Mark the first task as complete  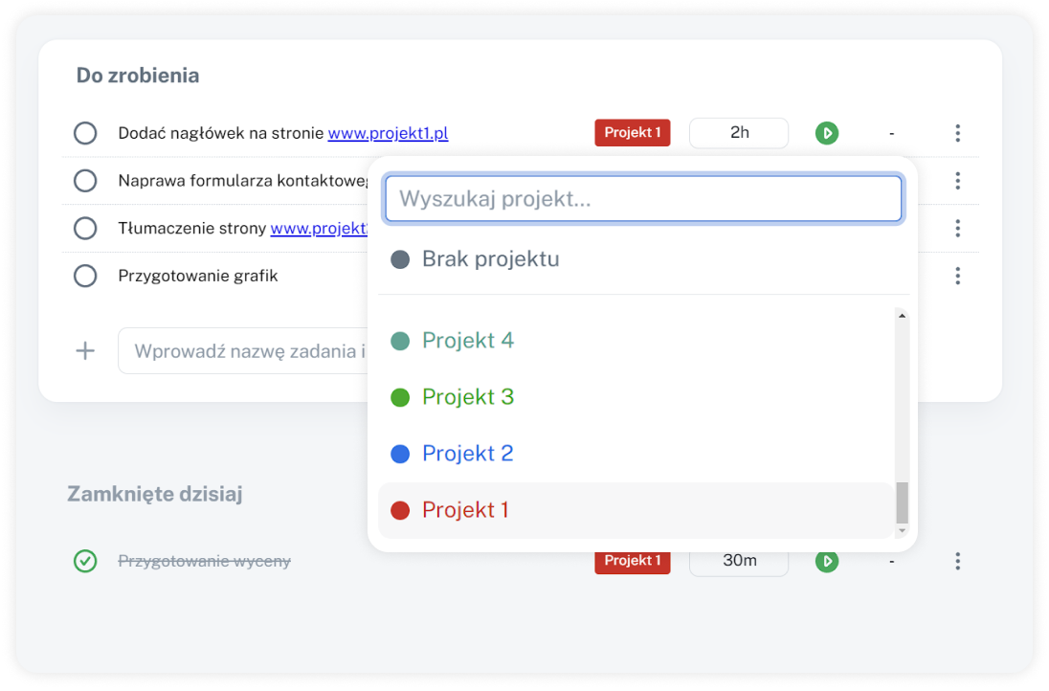[85, 133]
